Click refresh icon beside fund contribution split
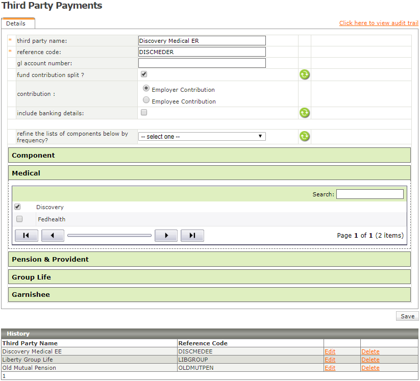This screenshot has width=420, height=381. tap(304, 74)
